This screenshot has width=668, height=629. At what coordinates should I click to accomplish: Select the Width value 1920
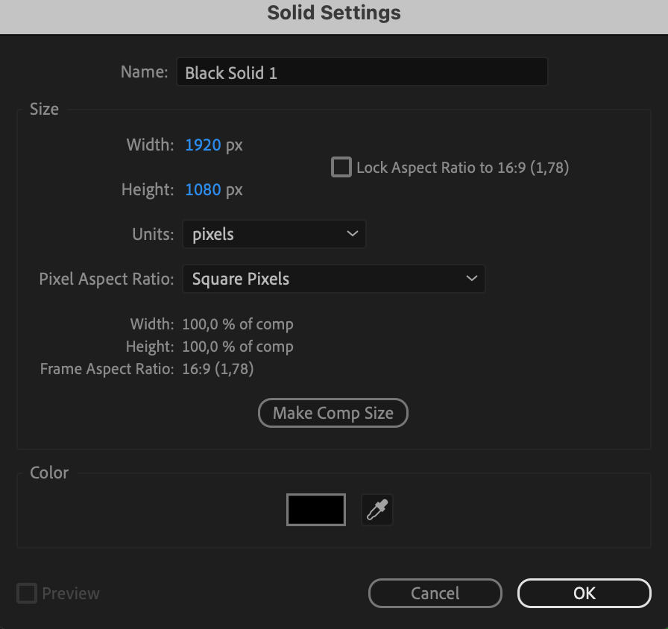[203, 145]
